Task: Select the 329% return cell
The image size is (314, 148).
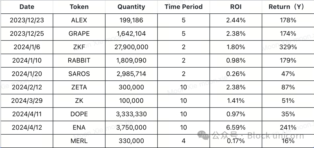Action: 288,47
